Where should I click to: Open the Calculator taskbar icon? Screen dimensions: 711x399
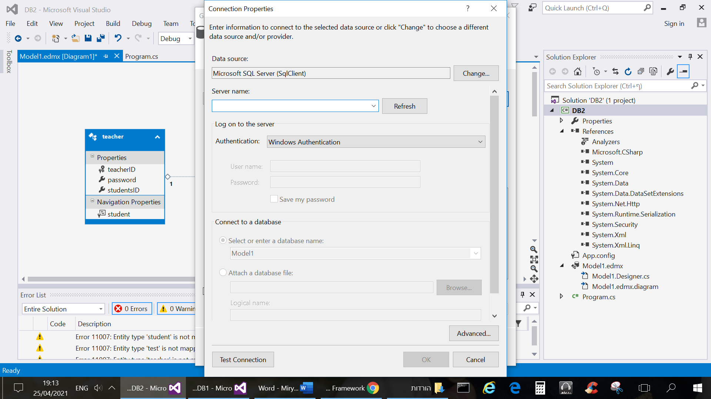click(x=540, y=388)
